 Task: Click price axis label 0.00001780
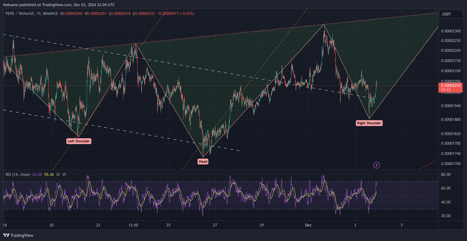[x=451, y=143]
